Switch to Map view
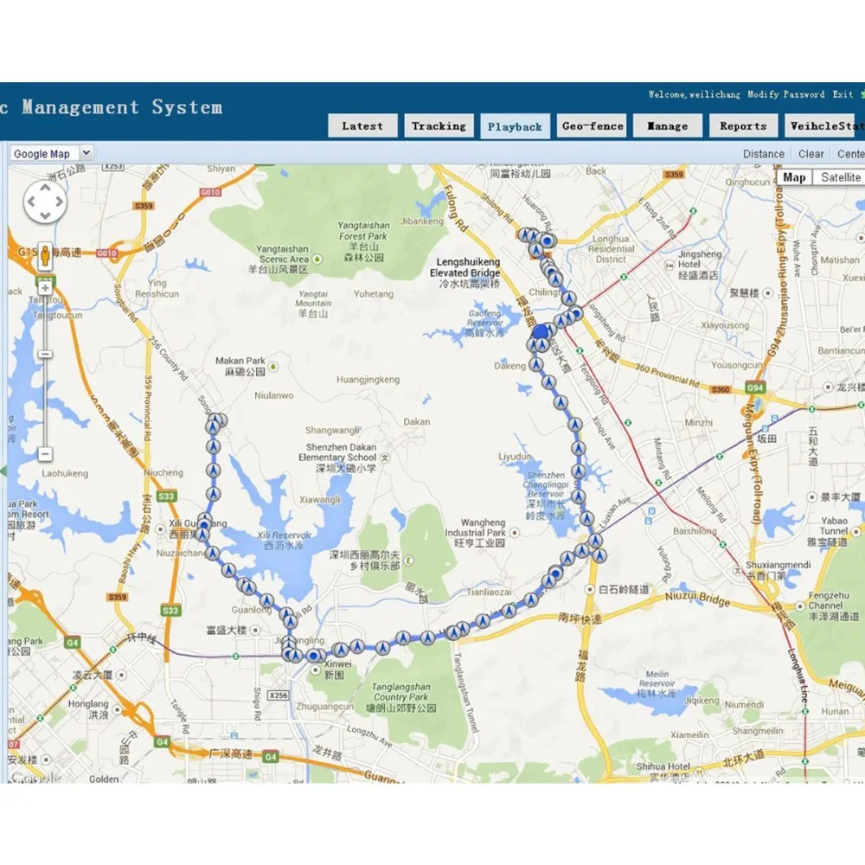 click(x=794, y=177)
